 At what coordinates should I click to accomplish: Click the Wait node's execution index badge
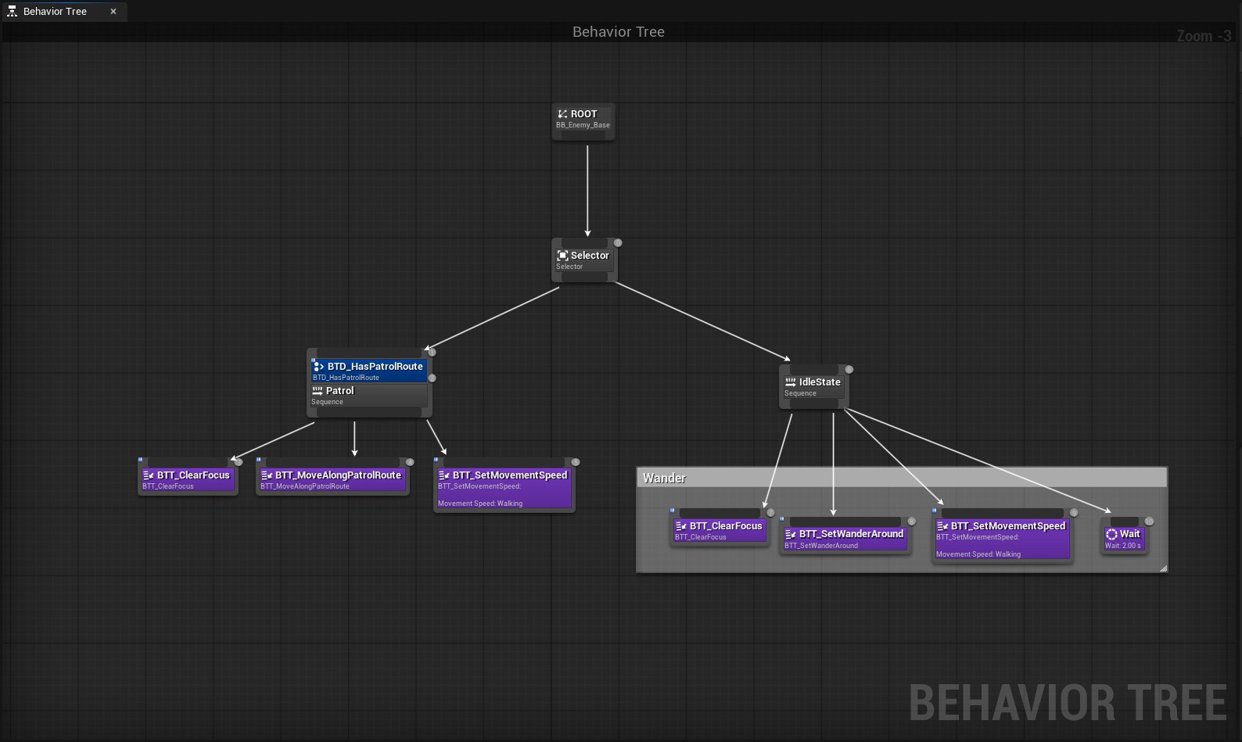tap(1149, 522)
